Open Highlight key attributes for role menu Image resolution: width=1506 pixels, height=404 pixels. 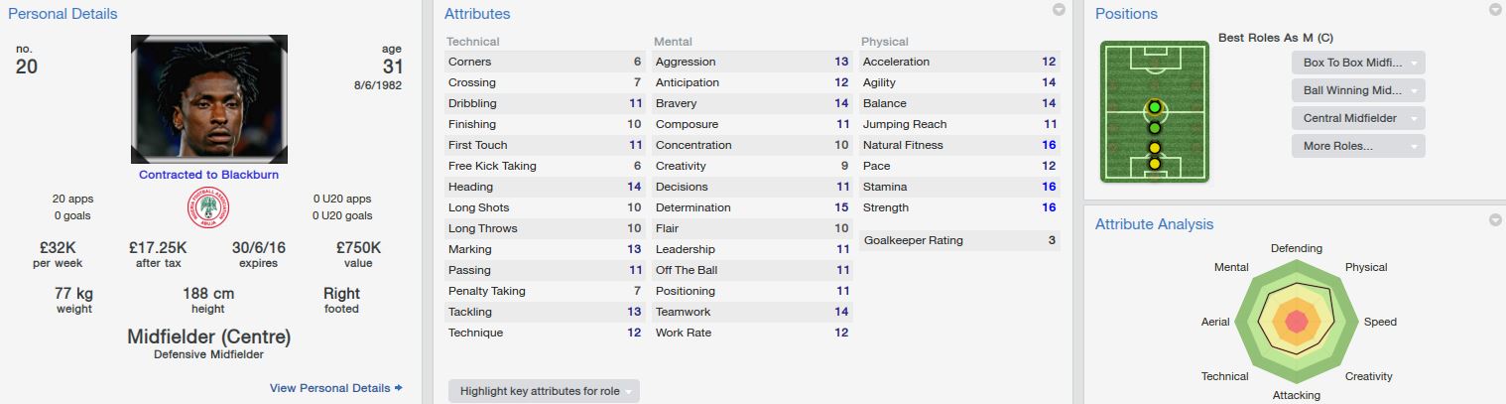tap(544, 391)
